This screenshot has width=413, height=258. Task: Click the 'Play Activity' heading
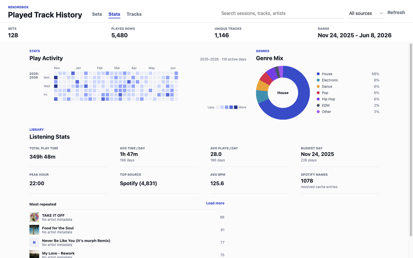[46, 58]
